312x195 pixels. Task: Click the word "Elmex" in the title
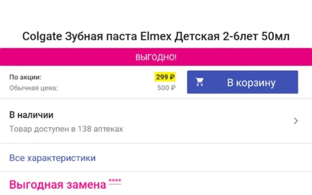[156, 36]
